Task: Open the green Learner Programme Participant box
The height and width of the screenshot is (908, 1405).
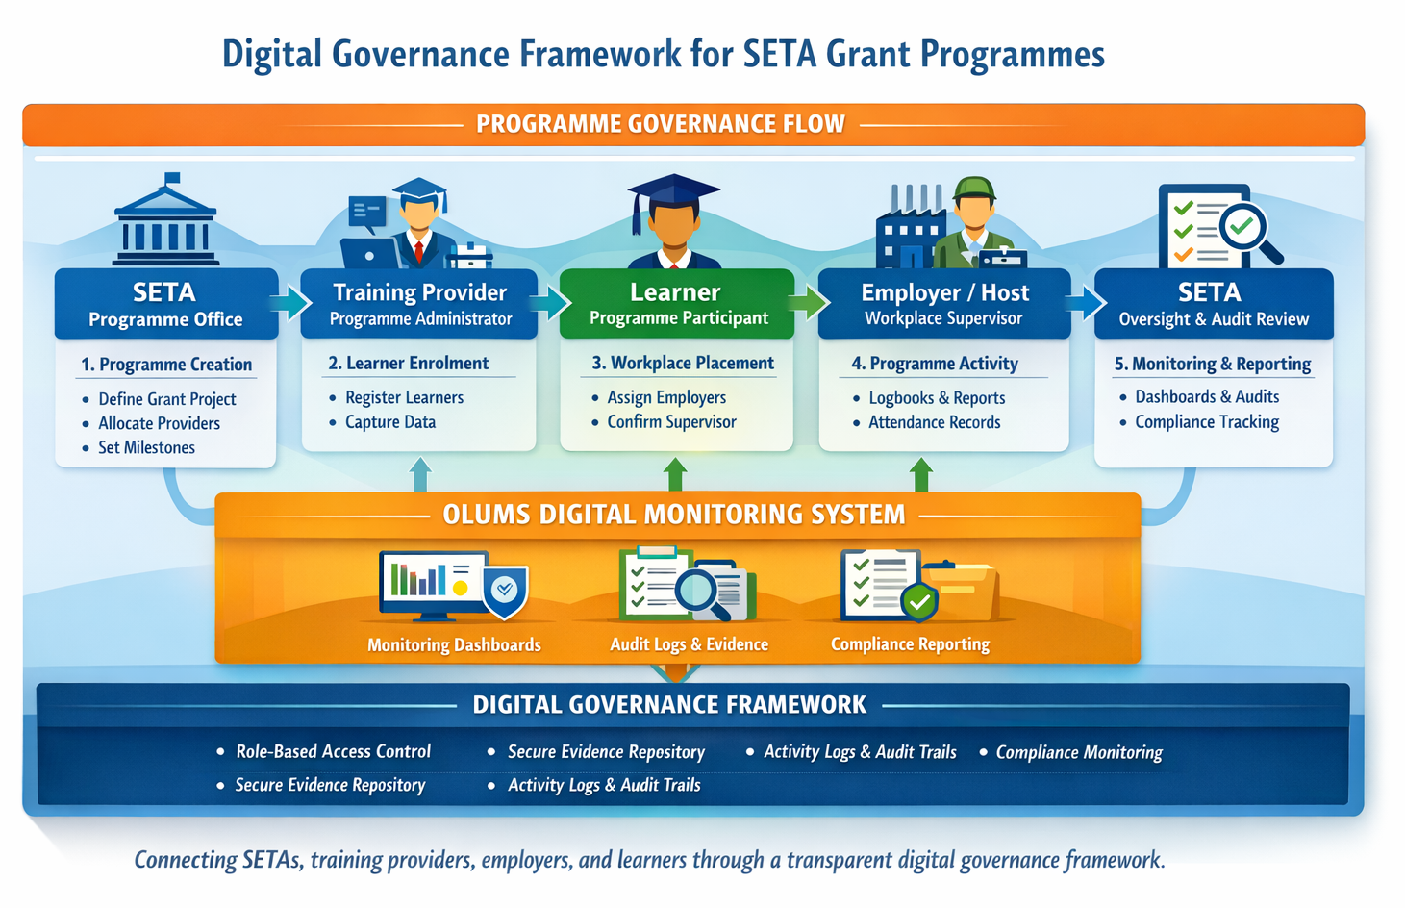Action: click(x=677, y=304)
